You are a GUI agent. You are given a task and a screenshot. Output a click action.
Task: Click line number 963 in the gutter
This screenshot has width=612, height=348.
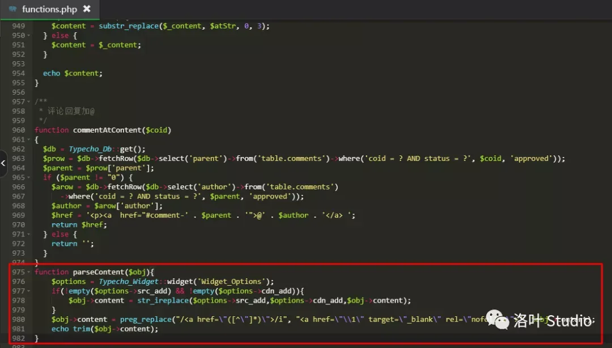click(x=18, y=159)
